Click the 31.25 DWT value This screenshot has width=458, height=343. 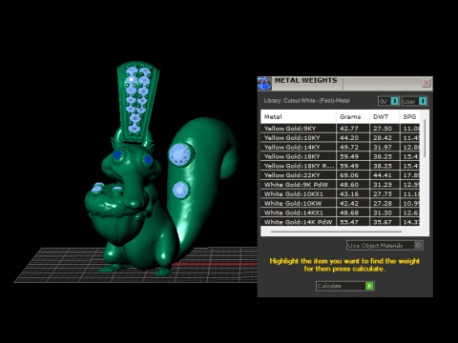(383, 185)
